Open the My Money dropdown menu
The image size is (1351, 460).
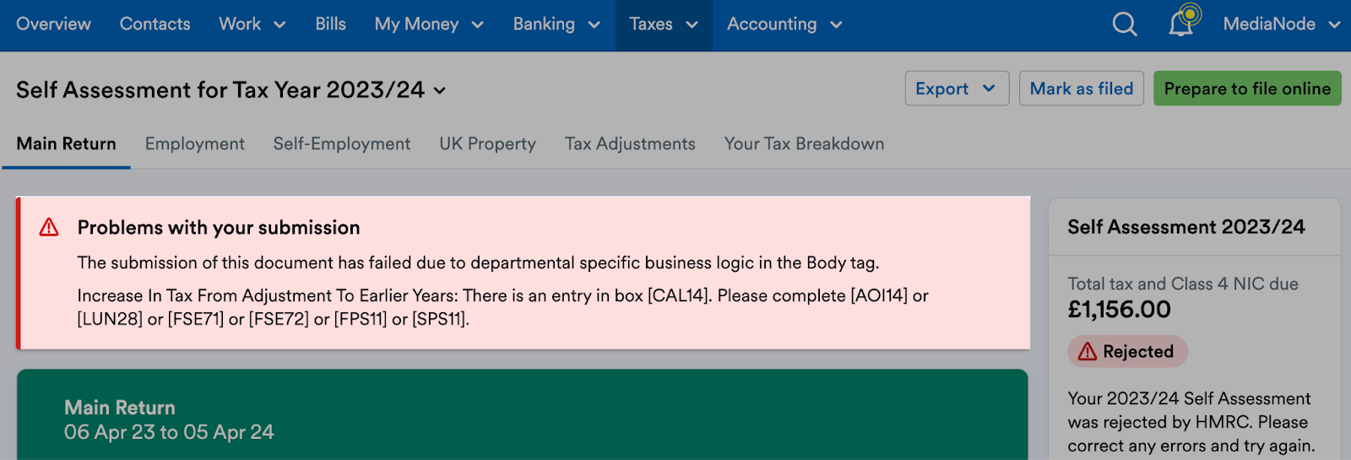(x=429, y=24)
